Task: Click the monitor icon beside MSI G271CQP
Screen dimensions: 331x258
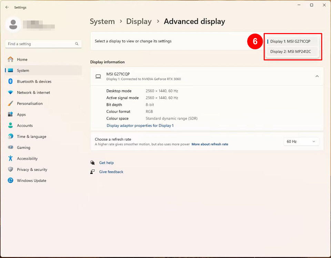Action: pos(98,76)
